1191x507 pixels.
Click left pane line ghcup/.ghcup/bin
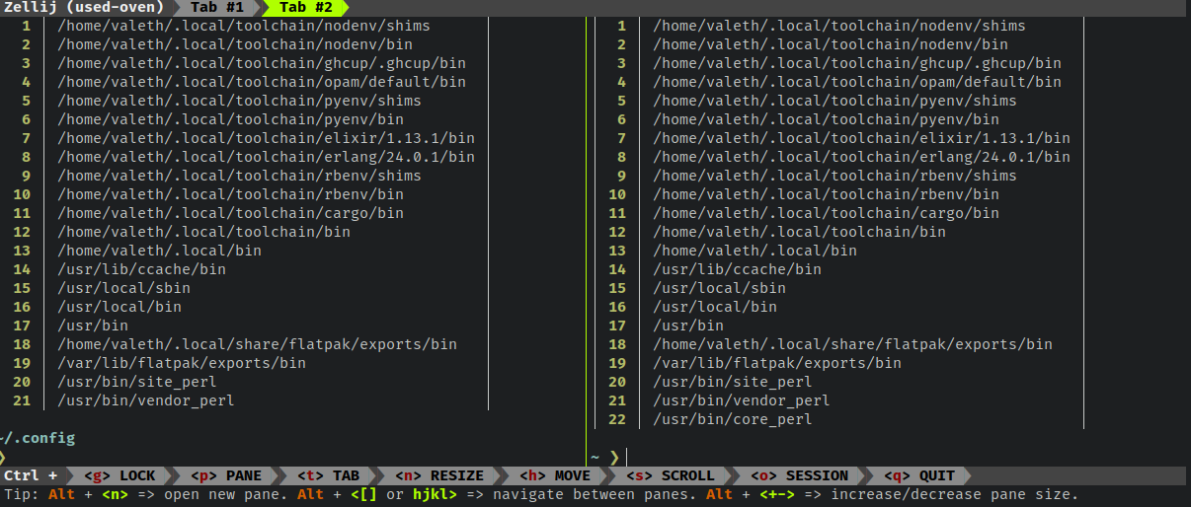point(262,63)
